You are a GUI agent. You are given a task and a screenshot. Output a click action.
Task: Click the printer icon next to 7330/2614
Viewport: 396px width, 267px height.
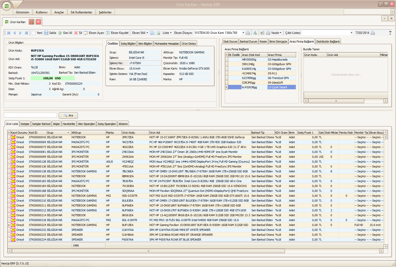coord(373,33)
